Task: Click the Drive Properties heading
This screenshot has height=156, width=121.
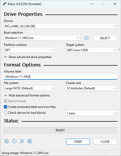Action: 23,14
